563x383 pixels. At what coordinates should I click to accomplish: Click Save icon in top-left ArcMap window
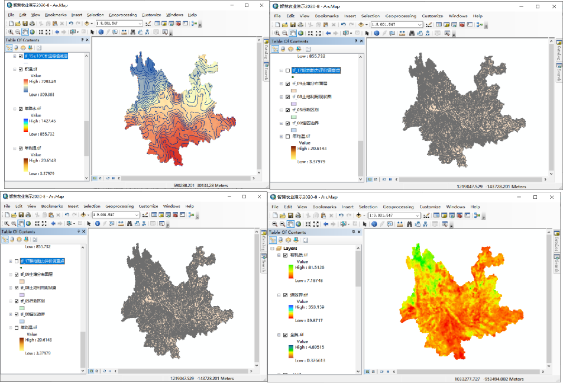pyautogui.click(x=26, y=24)
